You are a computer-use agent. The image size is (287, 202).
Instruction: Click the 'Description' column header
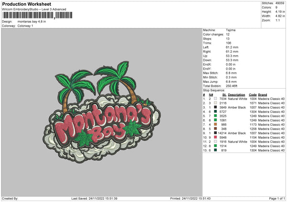point(236,95)
